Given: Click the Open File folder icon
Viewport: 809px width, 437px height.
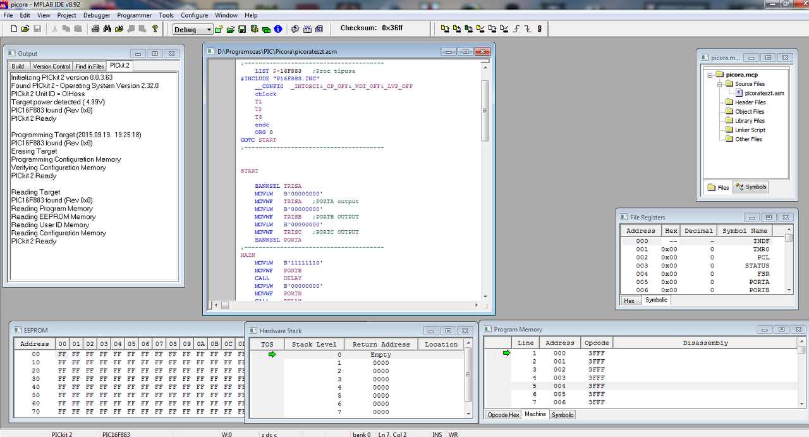Looking at the screenshot, I should click(x=25, y=28).
